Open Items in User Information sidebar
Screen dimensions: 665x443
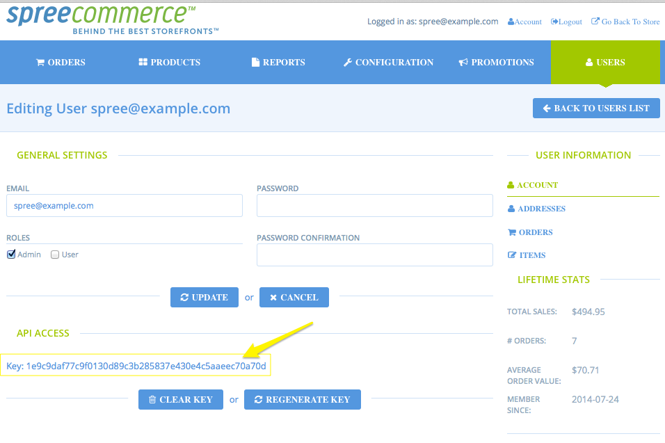527,255
